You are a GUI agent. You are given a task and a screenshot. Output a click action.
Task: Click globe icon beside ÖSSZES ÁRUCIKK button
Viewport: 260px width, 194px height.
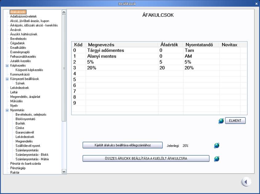click(217, 159)
